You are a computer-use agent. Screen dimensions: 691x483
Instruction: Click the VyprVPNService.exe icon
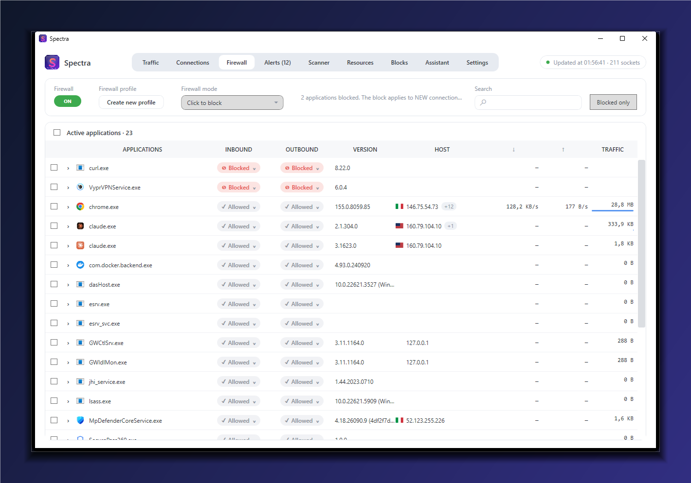[x=80, y=187]
